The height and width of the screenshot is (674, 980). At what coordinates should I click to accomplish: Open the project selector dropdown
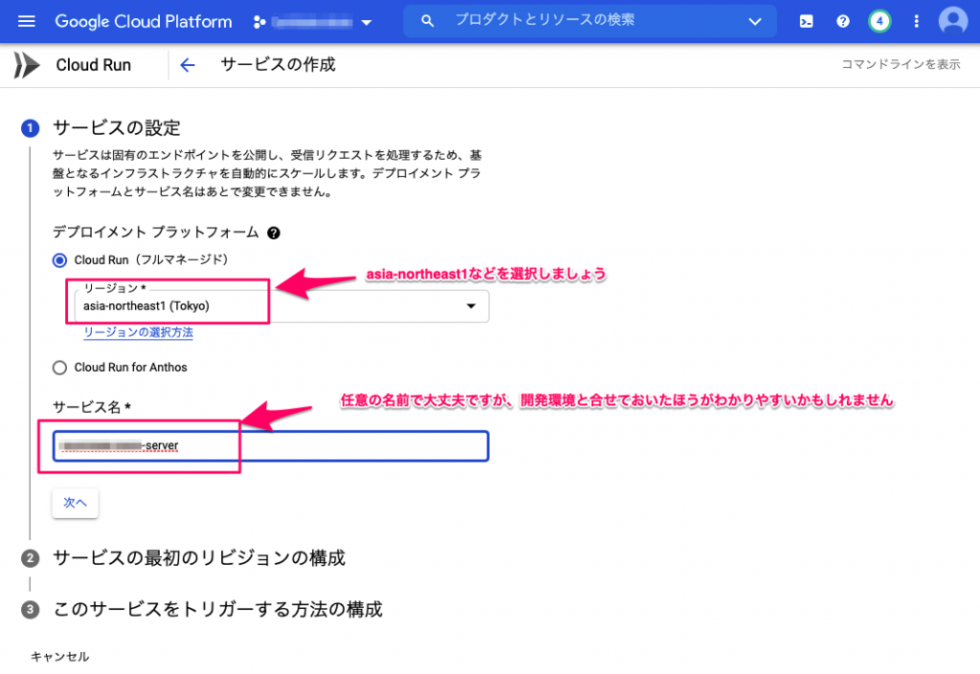(x=313, y=23)
